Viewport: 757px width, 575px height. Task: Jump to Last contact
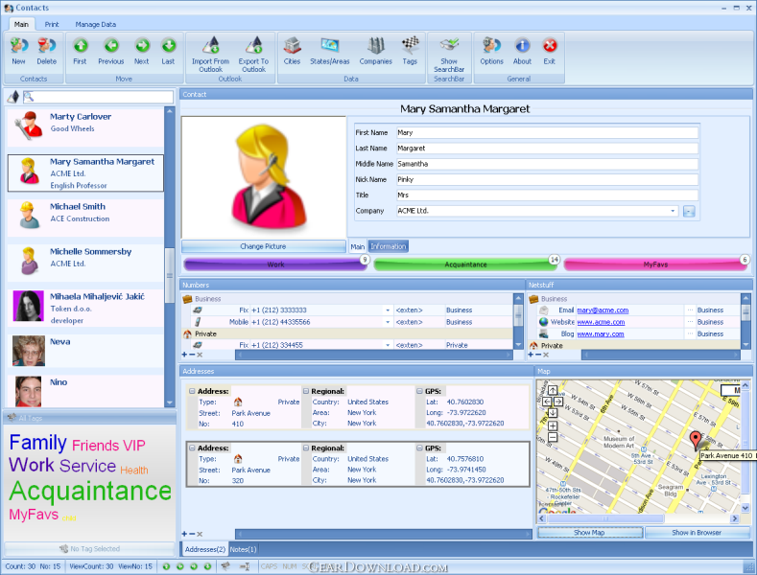(x=168, y=51)
